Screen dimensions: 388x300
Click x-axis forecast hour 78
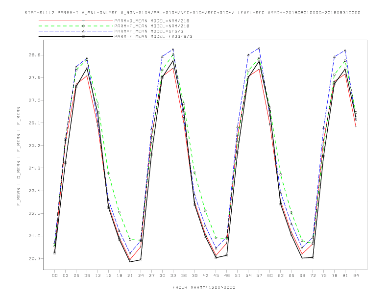(x=335, y=275)
